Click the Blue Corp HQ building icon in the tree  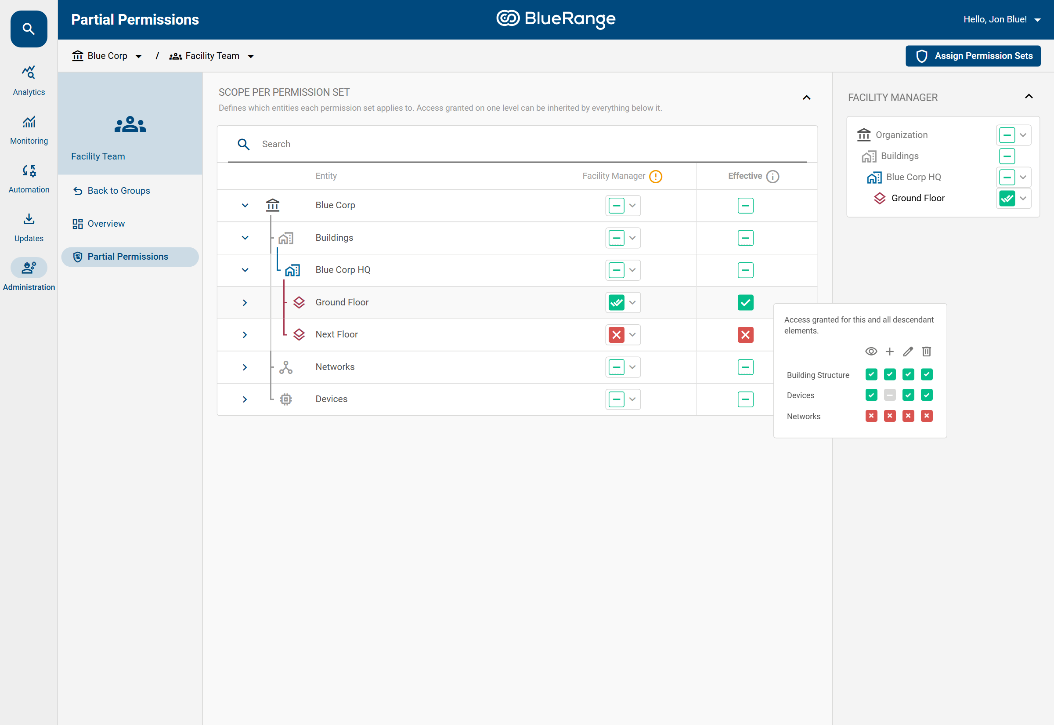(292, 270)
